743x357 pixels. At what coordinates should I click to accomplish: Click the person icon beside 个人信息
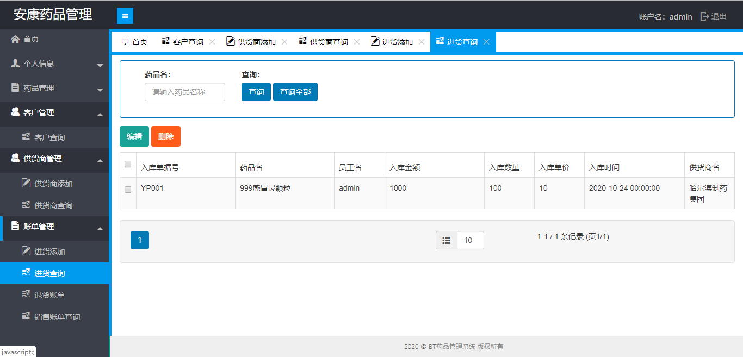point(15,64)
